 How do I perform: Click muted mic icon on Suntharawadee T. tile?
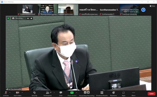click(100, 14)
